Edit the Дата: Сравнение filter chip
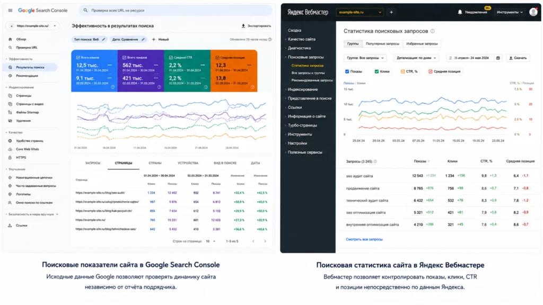 tap(128, 39)
